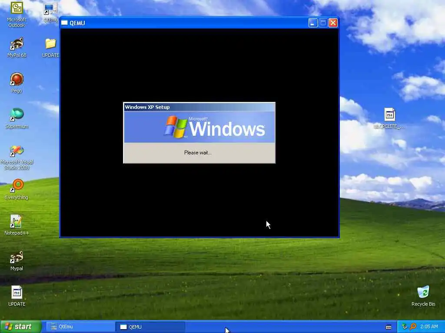Click the QEMU window system menu icon

click(x=64, y=23)
